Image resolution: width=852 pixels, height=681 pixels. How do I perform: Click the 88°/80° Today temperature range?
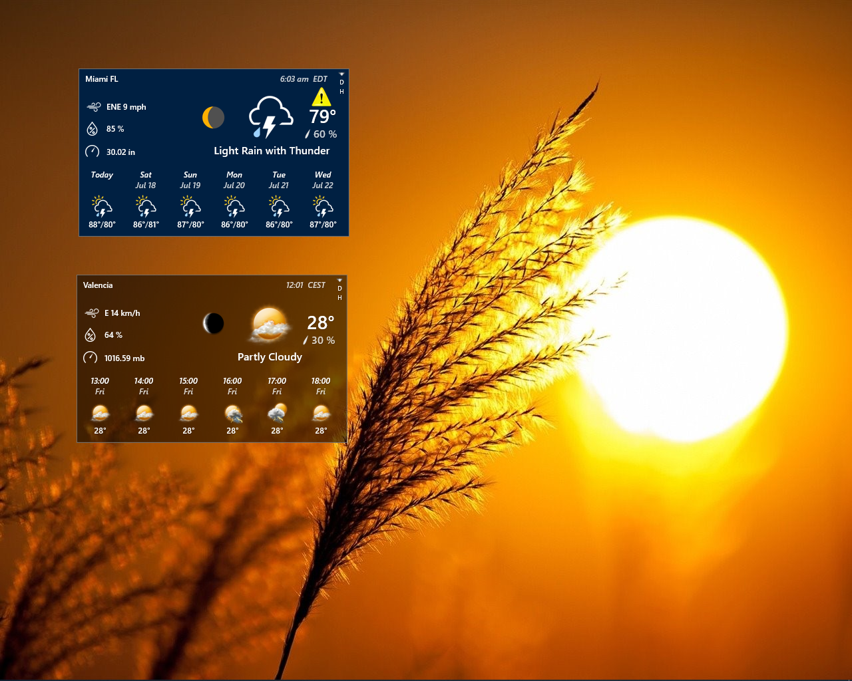tap(102, 225)
